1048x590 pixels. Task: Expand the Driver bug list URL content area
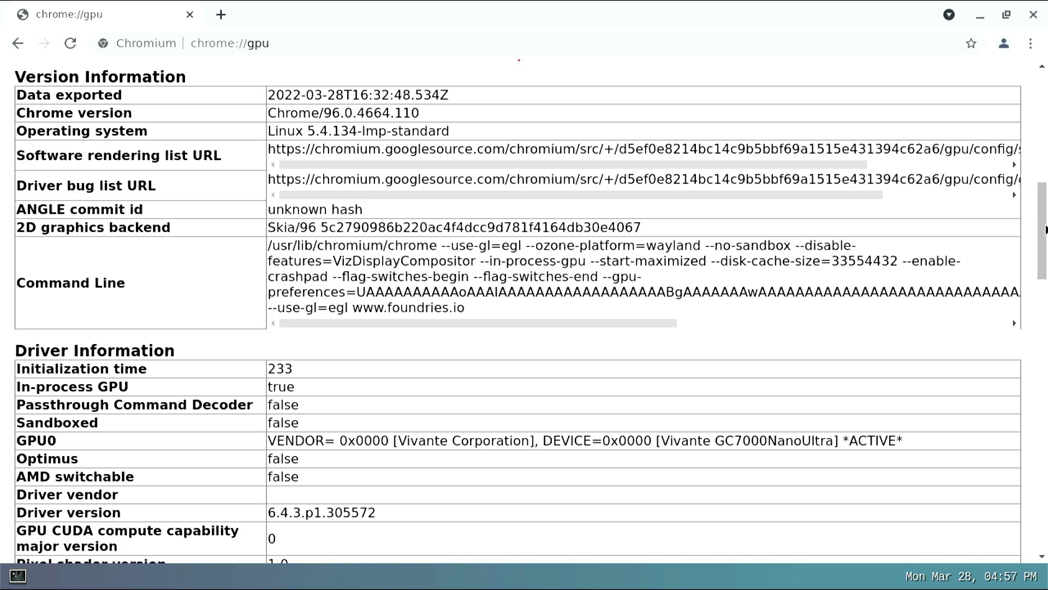(x=1014, y=194)
